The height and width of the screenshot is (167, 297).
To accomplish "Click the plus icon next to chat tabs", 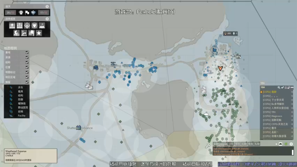I will tap(276, 144).
